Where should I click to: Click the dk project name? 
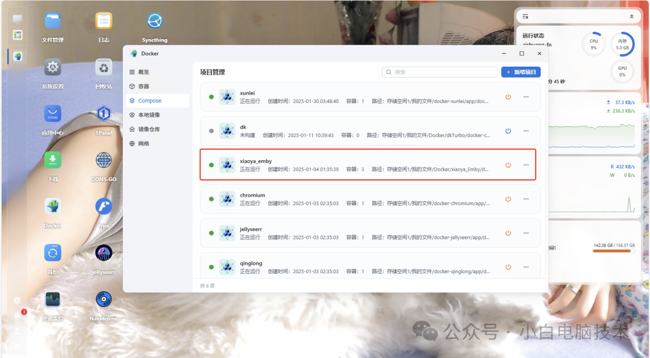tap(243, 127)
